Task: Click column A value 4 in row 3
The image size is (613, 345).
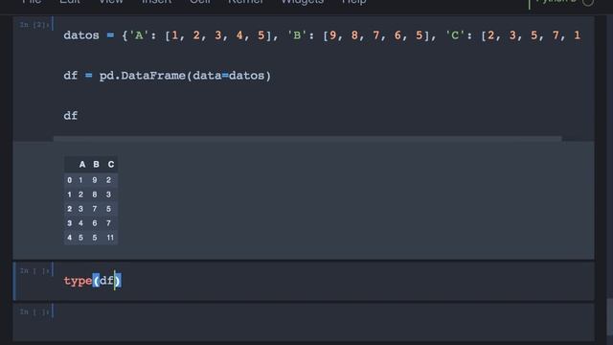Action: click(80, 223)
